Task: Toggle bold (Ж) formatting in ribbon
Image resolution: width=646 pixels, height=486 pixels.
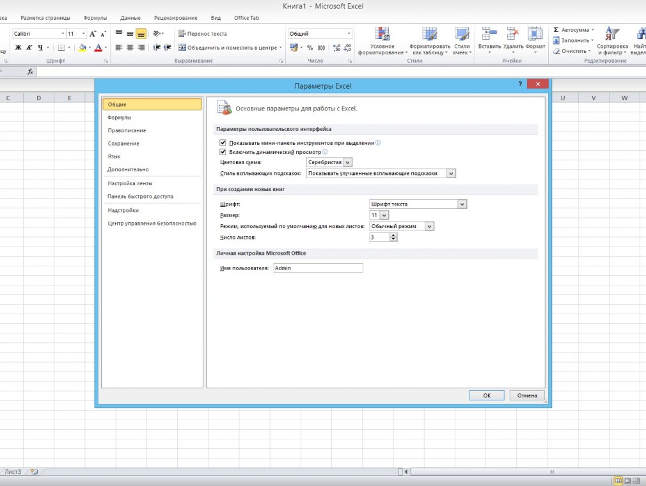Action: 18,48
